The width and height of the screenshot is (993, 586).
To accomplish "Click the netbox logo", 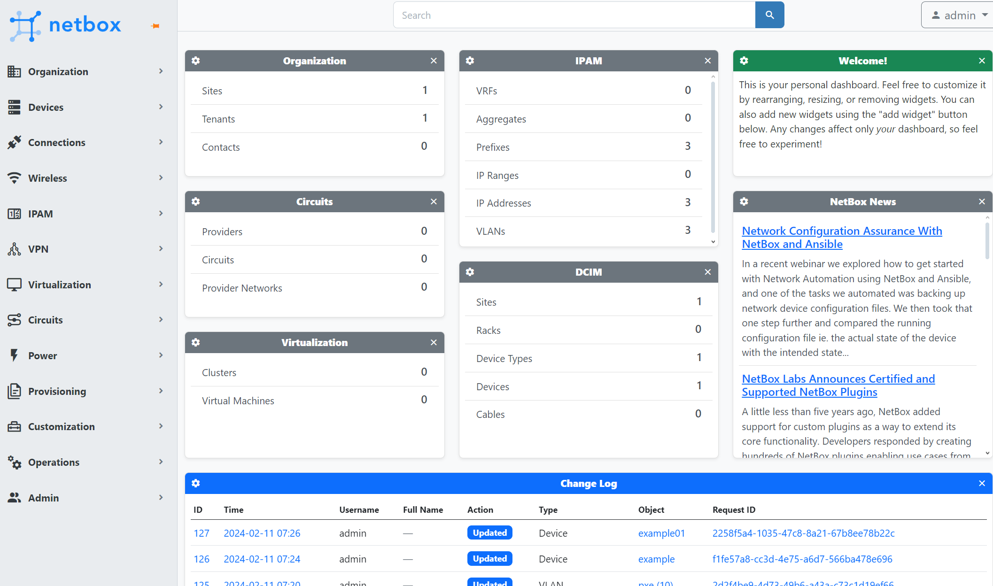I will 66,25.
